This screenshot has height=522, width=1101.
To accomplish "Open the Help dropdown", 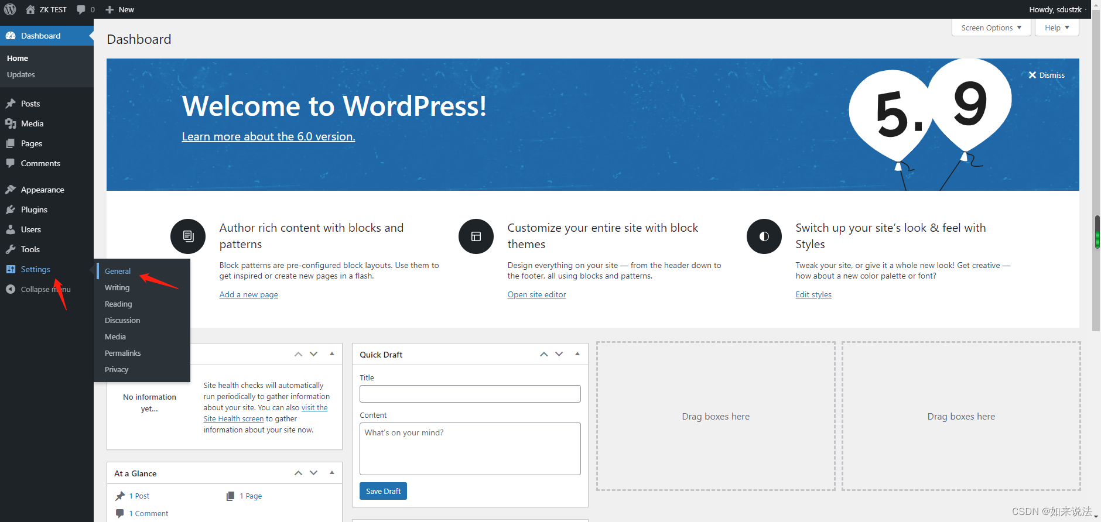I will (x=1057, y=28).
